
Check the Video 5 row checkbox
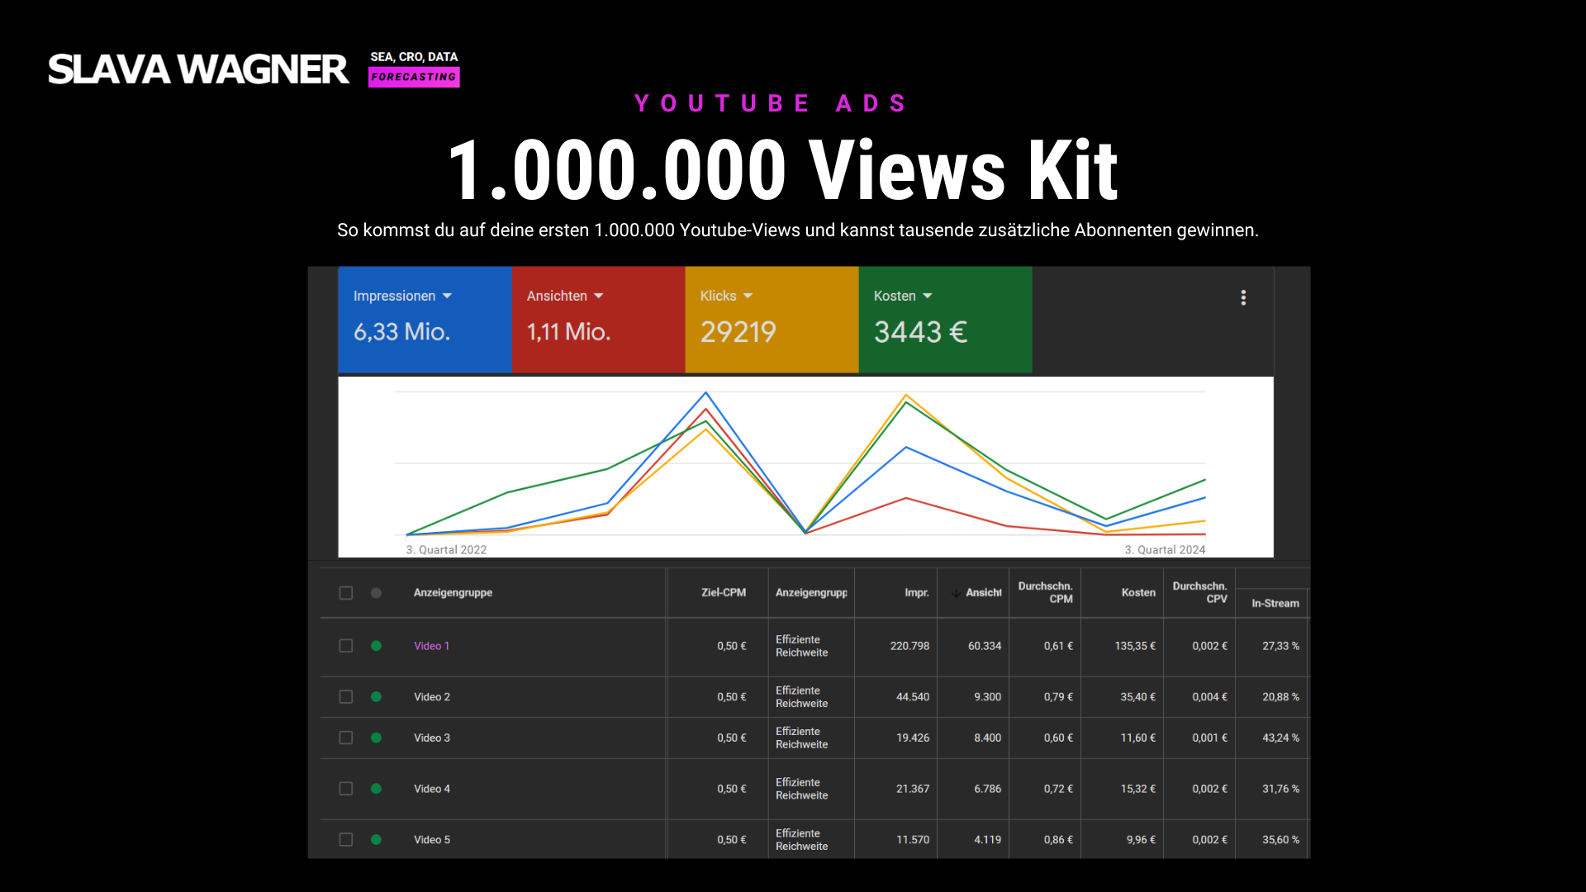click(x=346, y=840)
